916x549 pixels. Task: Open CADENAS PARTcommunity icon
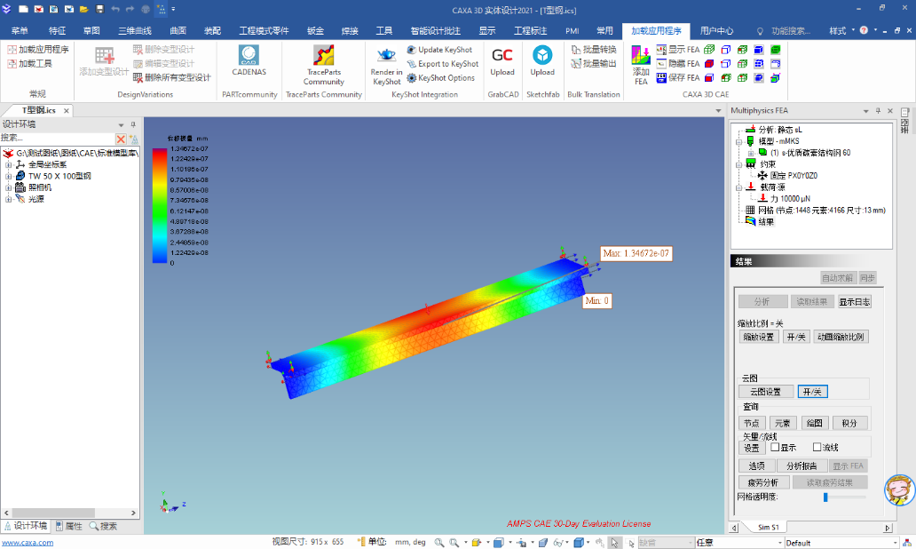(249, 56)
